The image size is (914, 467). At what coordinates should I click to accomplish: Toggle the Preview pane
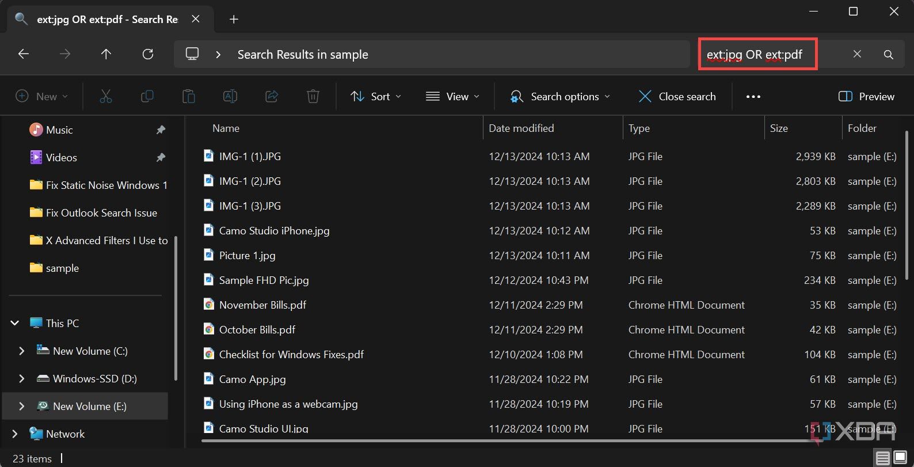pyautogui.click(x=866, y=96)
